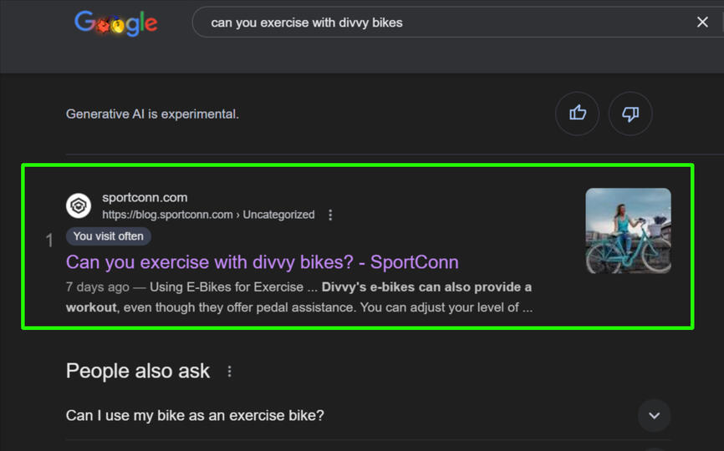Give thumbs down feedback on AI result
724x451 pixels.
630,114
